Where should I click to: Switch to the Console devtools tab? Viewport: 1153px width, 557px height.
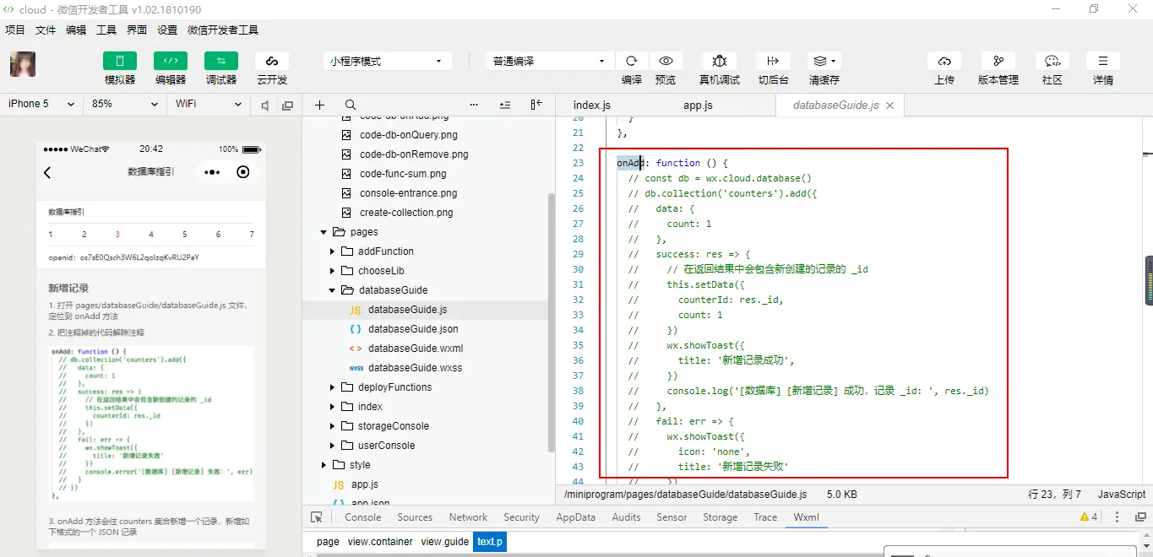pyautogui.click(x=363, y=517)
